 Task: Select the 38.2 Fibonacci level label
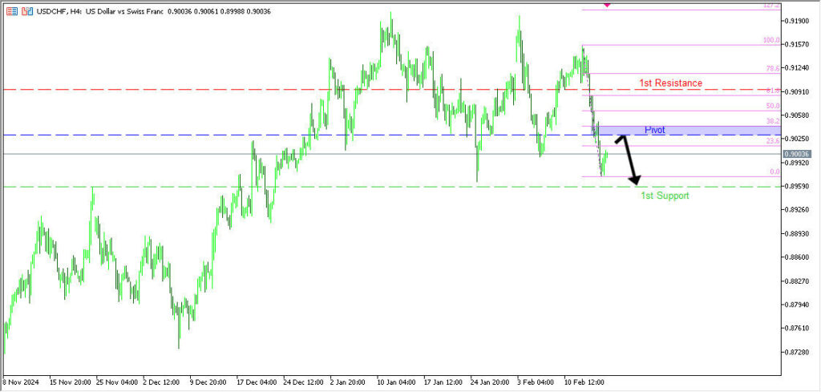(x=773, y=121)
